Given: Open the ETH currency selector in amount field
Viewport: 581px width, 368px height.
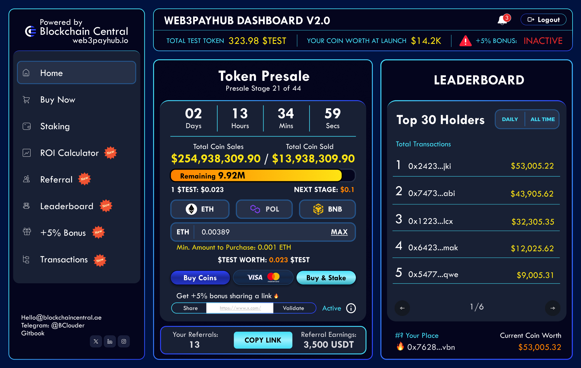Looking at the screenshot, I should (x=183, y=232).
